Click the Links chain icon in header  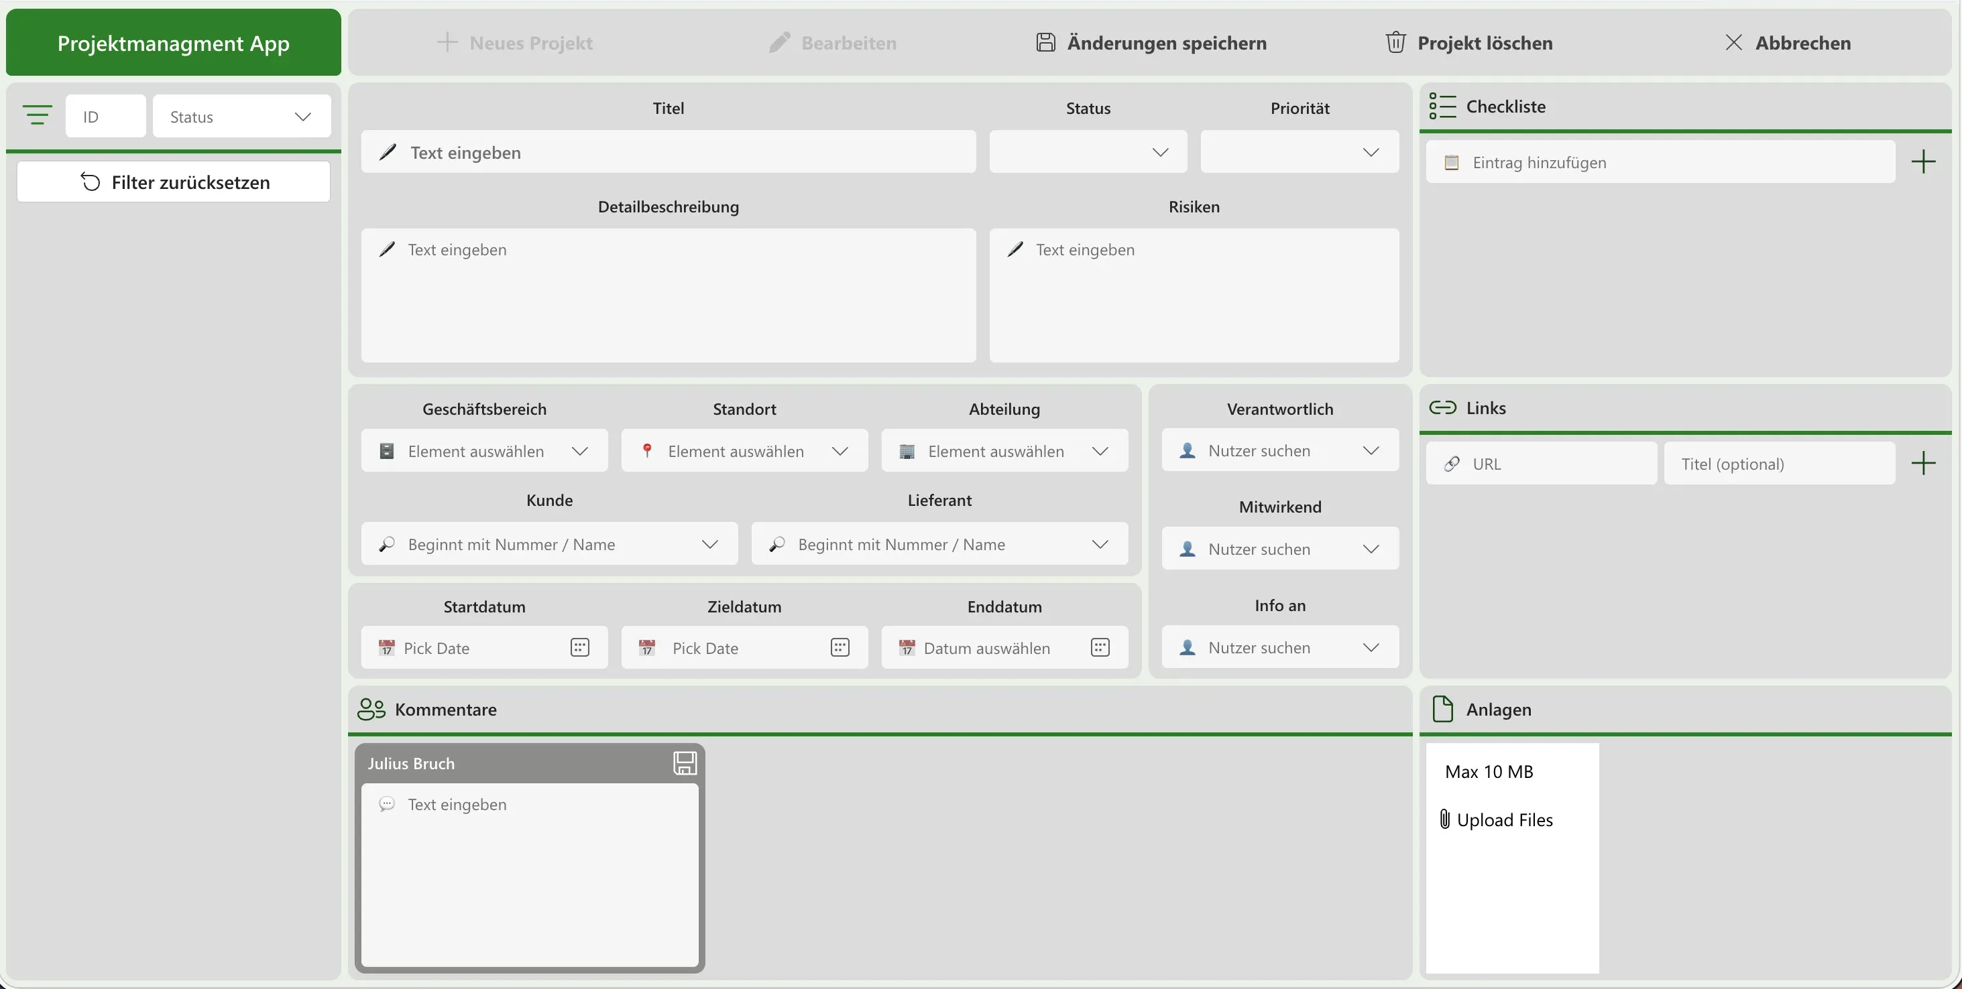[1442, 407]
